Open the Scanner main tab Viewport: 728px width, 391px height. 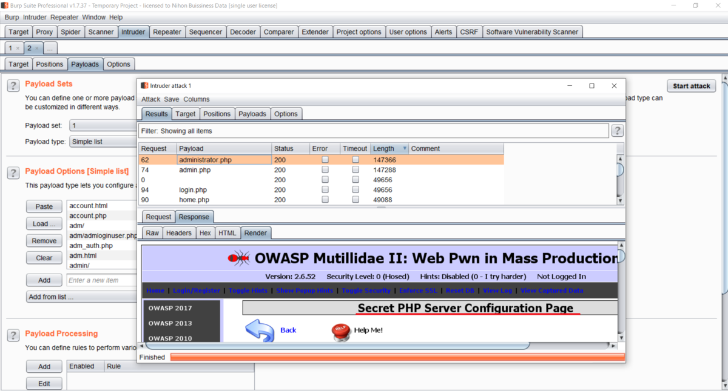[101, 32]
